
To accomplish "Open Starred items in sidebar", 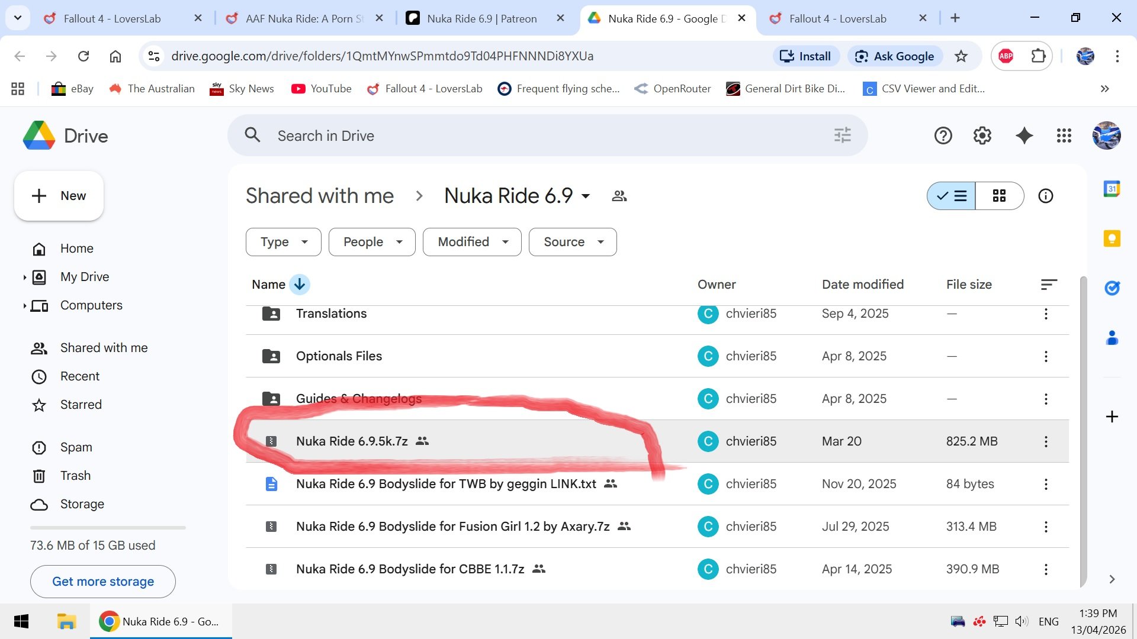I will tap(66, 405).
